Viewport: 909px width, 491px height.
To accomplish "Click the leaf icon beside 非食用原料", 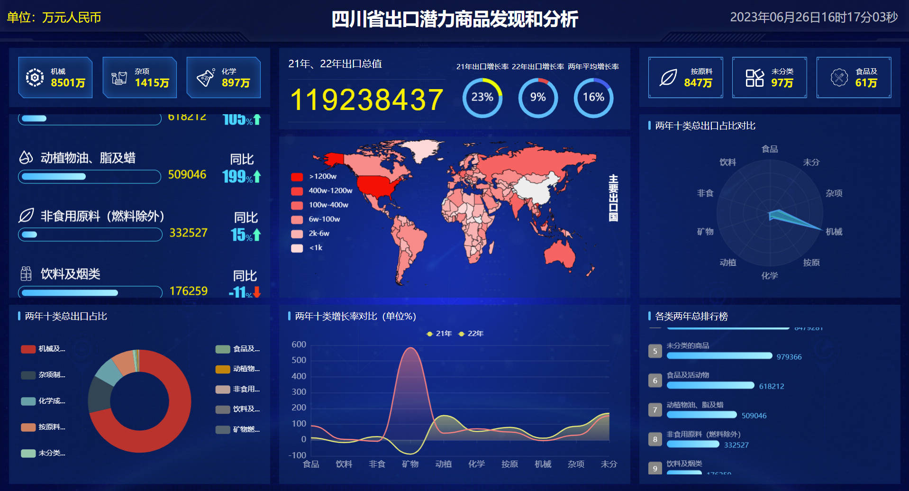I will [26, 215].
